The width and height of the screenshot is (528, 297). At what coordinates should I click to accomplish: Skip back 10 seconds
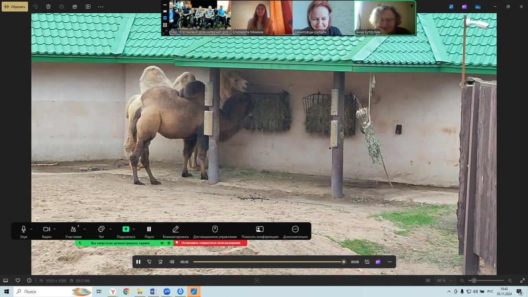click(149, 262)
